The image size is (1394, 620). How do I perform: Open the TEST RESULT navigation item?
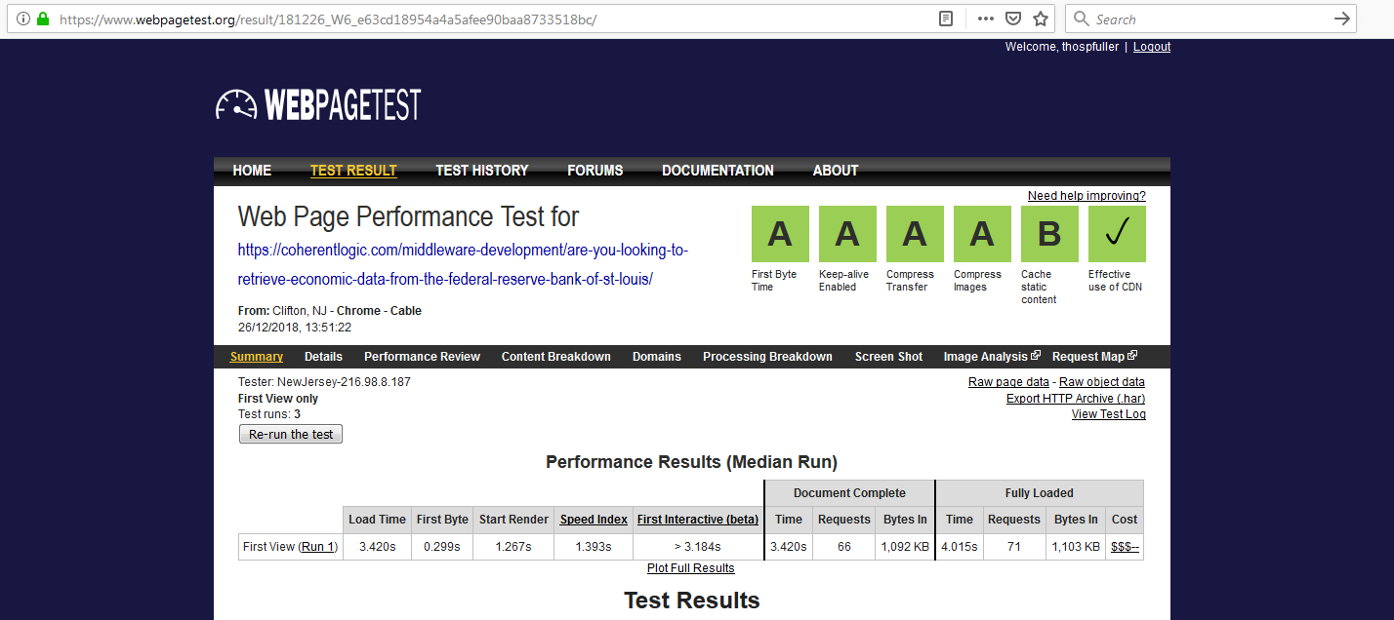point(353,171)
